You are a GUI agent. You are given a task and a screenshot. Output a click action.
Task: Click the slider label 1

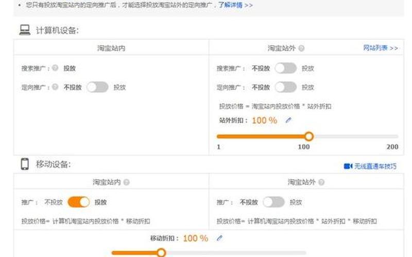tap(218, 146)
